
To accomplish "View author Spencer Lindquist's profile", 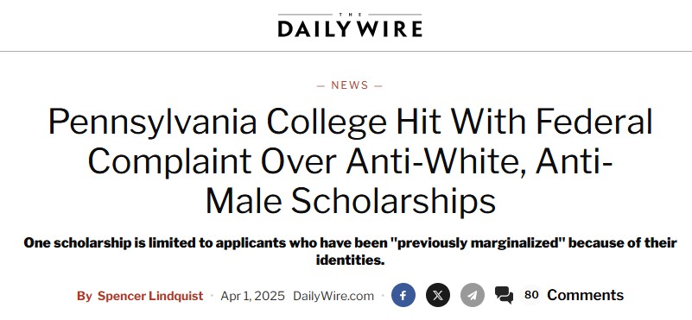I will [x=150, y=296].
